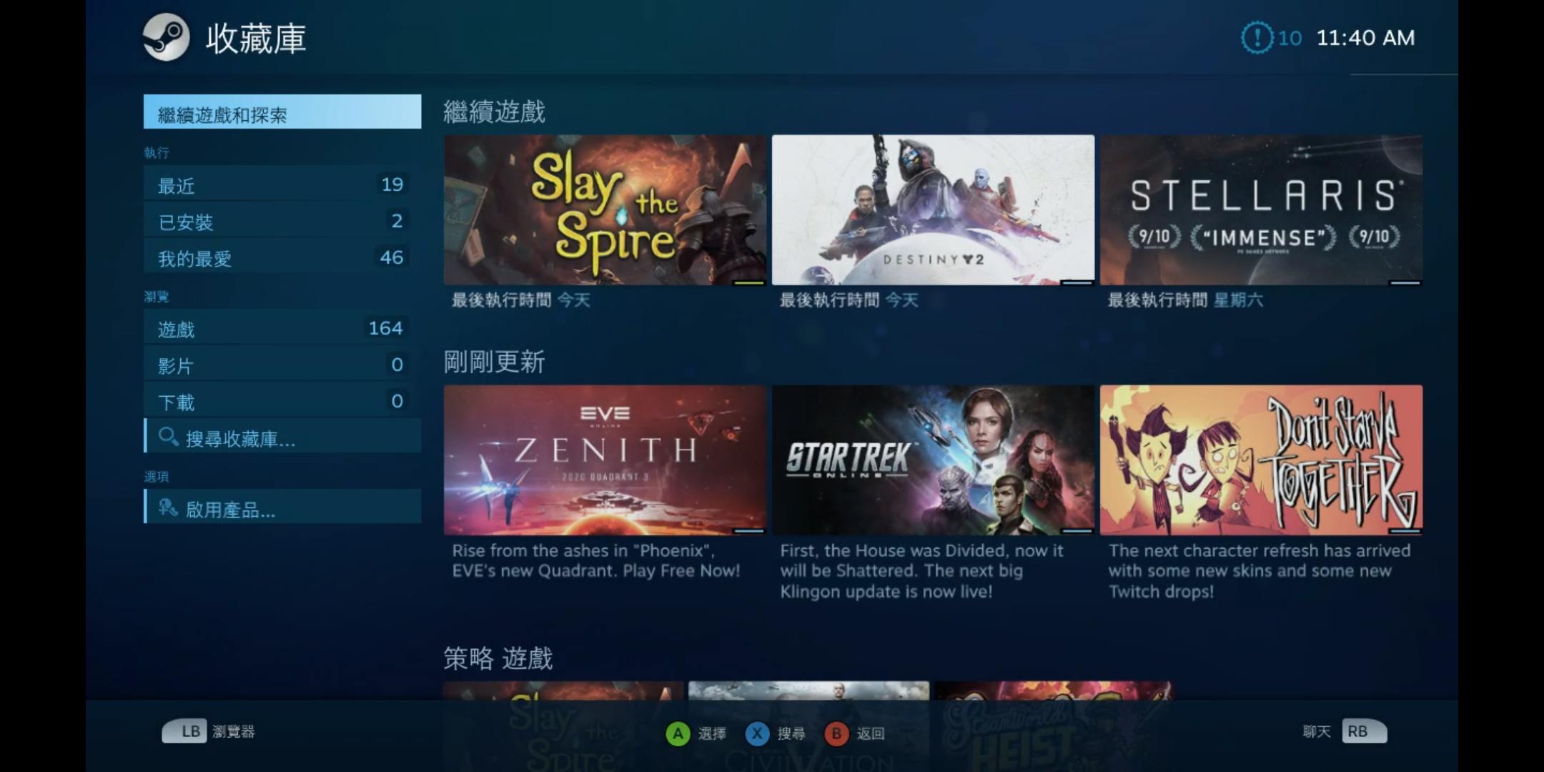Click the Steam logo icon
This screenshot has width=1544, height=772.
pos(166,37)
